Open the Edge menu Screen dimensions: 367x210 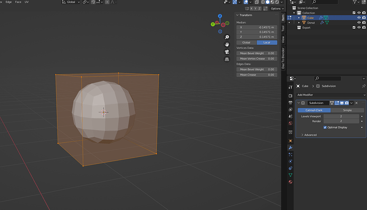coord(9,2)
